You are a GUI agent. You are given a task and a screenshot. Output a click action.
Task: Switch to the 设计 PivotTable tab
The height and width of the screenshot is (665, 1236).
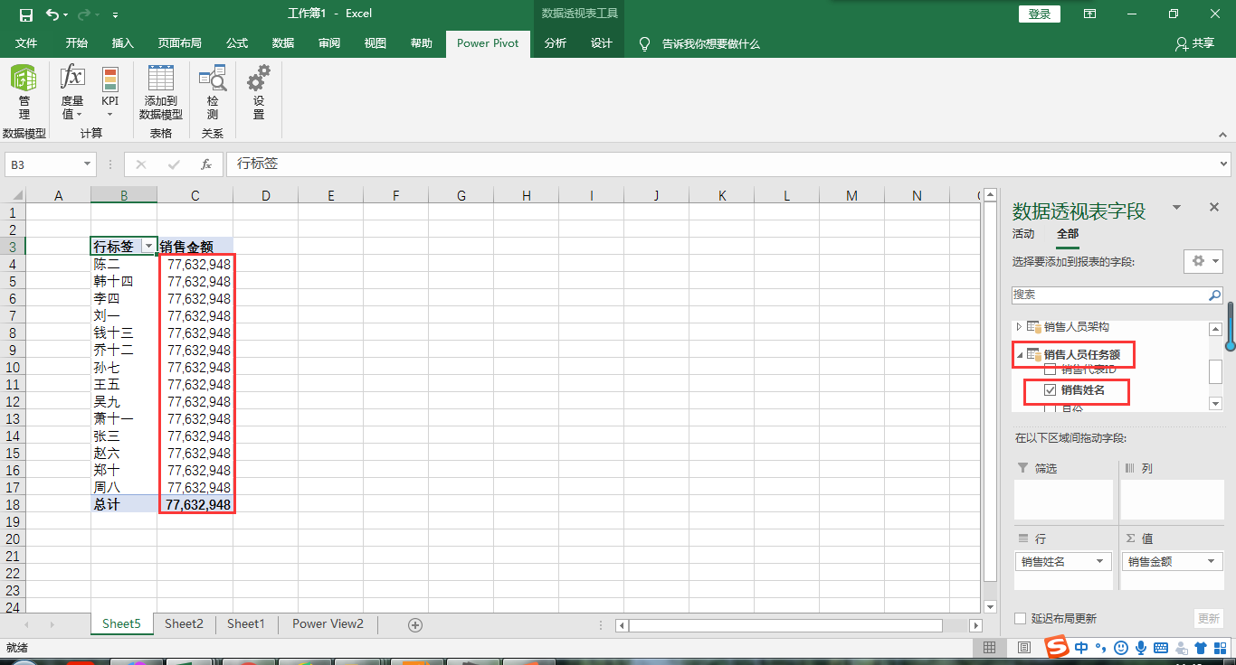coord(602,43)
